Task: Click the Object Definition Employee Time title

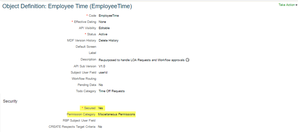Action: tap(67, 7)
